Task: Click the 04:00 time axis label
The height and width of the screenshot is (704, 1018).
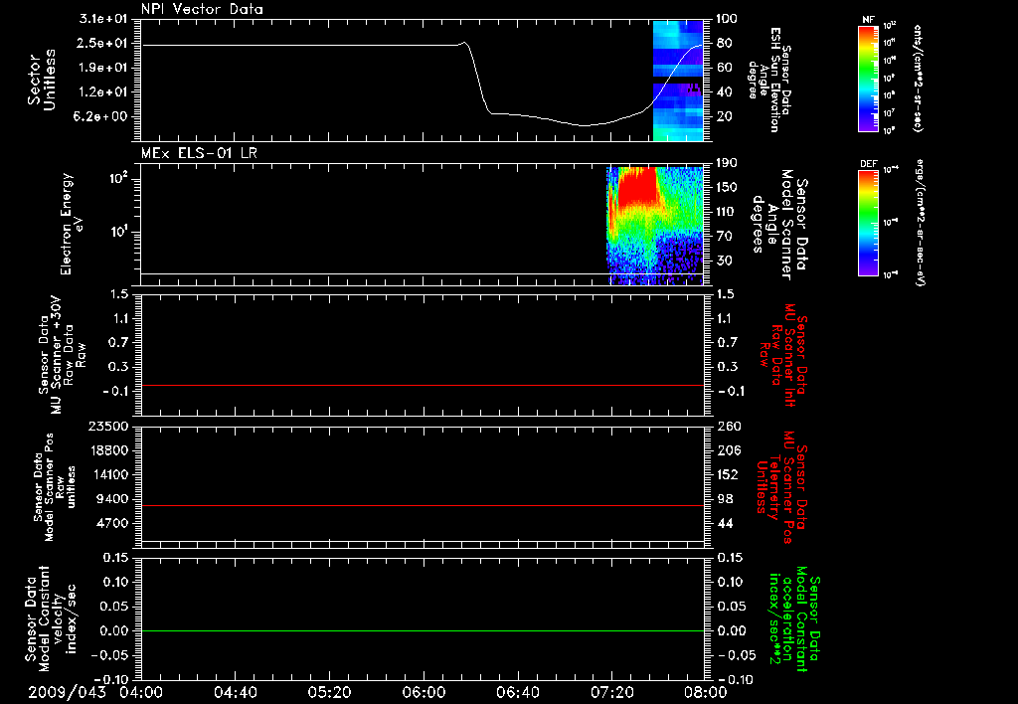Action: point(141,692)
